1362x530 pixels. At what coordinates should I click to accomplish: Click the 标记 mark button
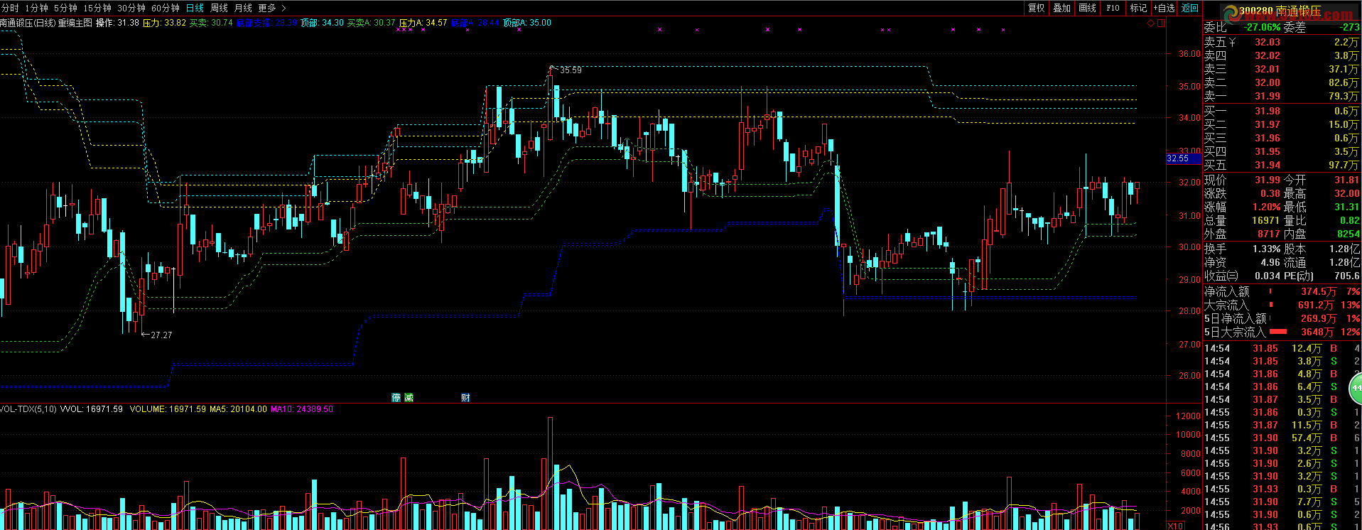coord(1138,8)
